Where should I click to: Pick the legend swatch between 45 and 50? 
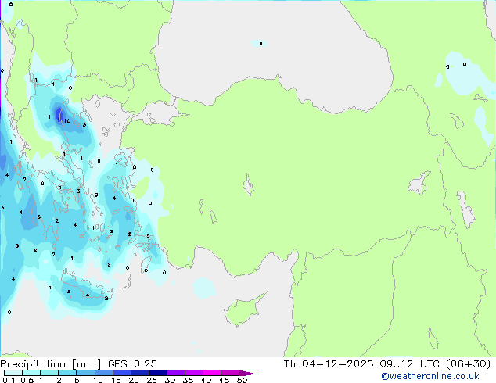point(230,373)
